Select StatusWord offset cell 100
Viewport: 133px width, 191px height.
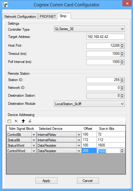(x=89, y=145)
